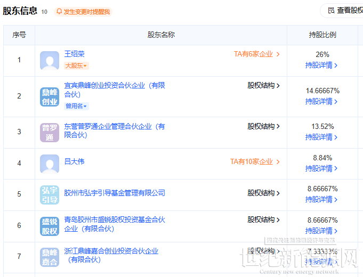The width and height of the screenshot is (363, 277).
Task: Open 胶州市弘宇引导基金管理有限公司 link
Action: pyautogui.click(x=115, y=193)
